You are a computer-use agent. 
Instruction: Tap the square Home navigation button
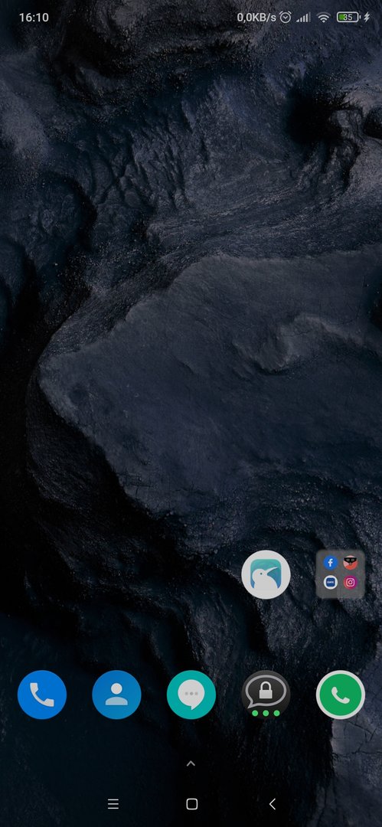point(192,804)
